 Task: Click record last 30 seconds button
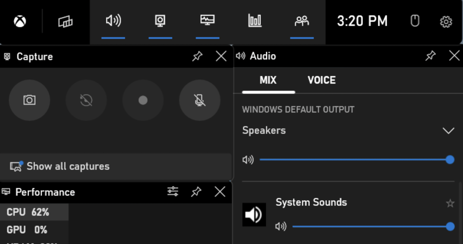coord(86,100)
